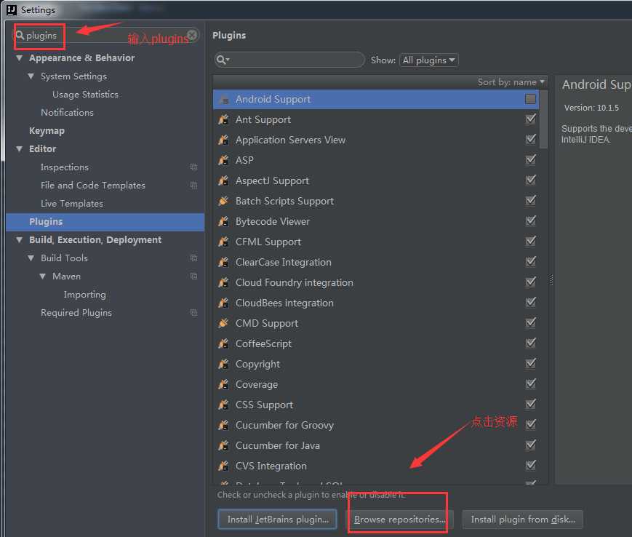Click the CVS Integration plugin icon

tap(223, 466)
